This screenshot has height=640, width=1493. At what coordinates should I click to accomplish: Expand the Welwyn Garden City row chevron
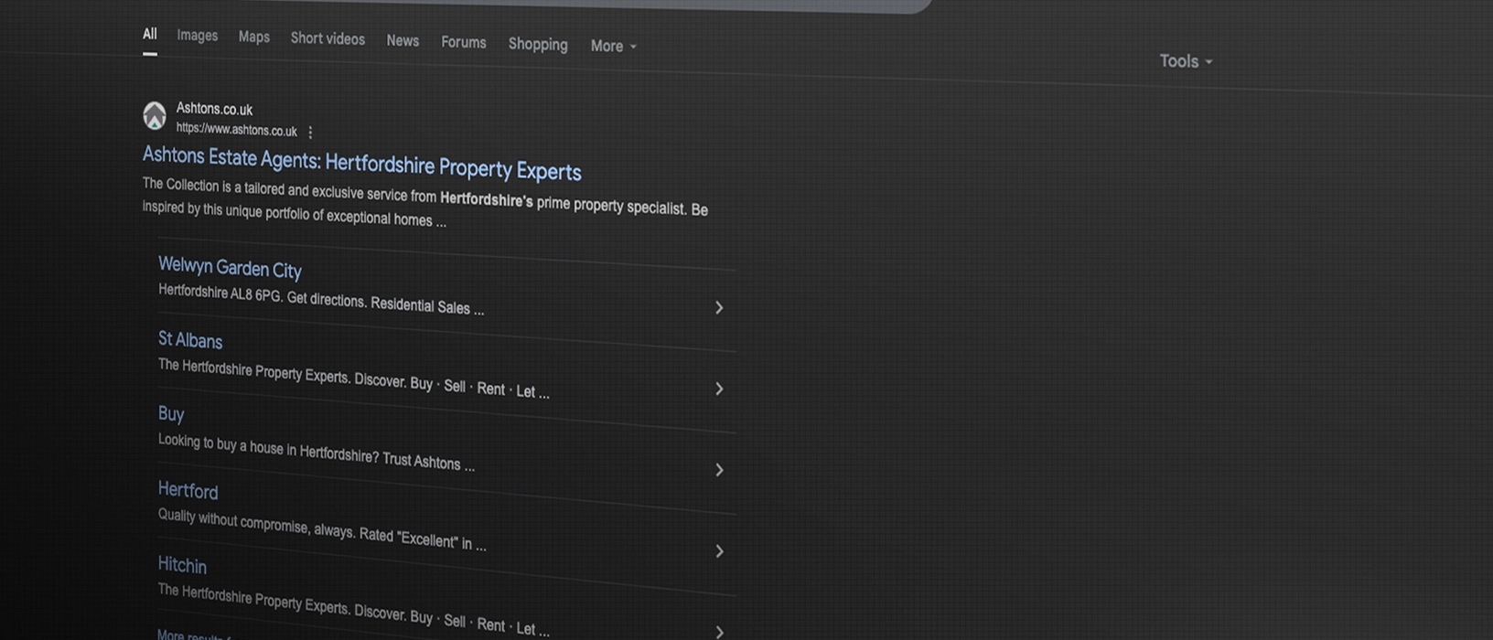click(719, 308)
